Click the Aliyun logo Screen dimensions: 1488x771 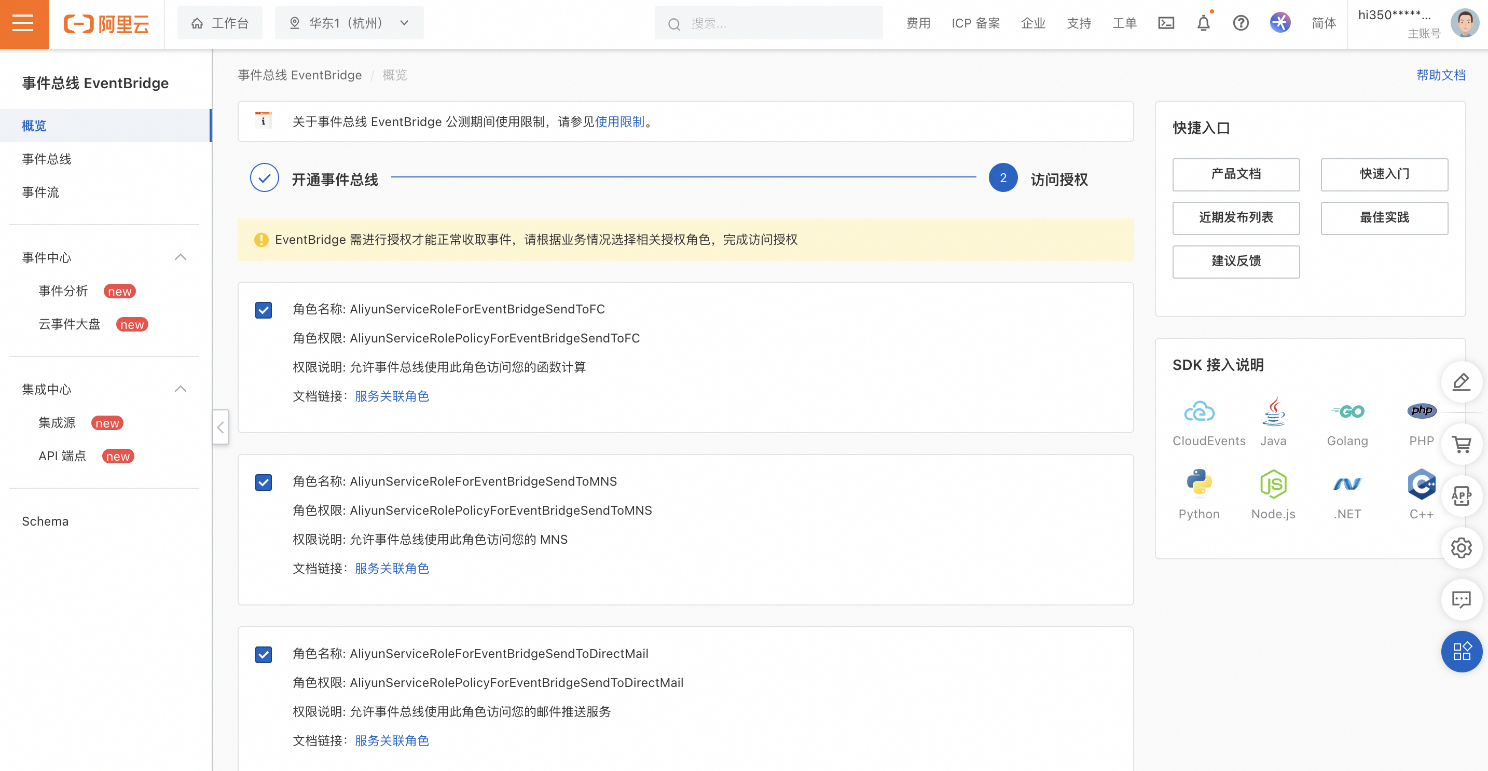pos(106,24)
